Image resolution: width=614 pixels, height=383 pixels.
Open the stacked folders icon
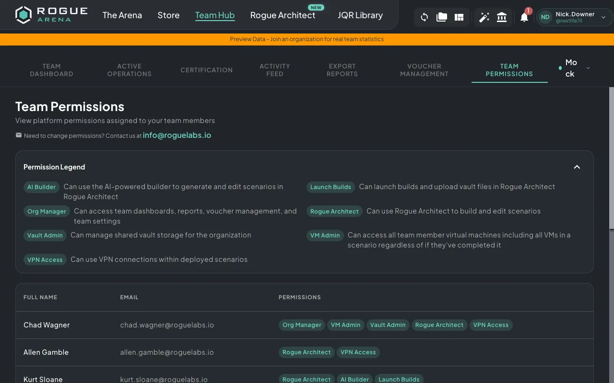pyautogui.click(x=441, y=18)
